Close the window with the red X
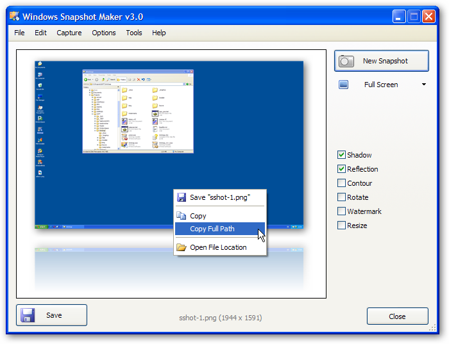Viewport: 449px width, 344px height. click(428, 16)
